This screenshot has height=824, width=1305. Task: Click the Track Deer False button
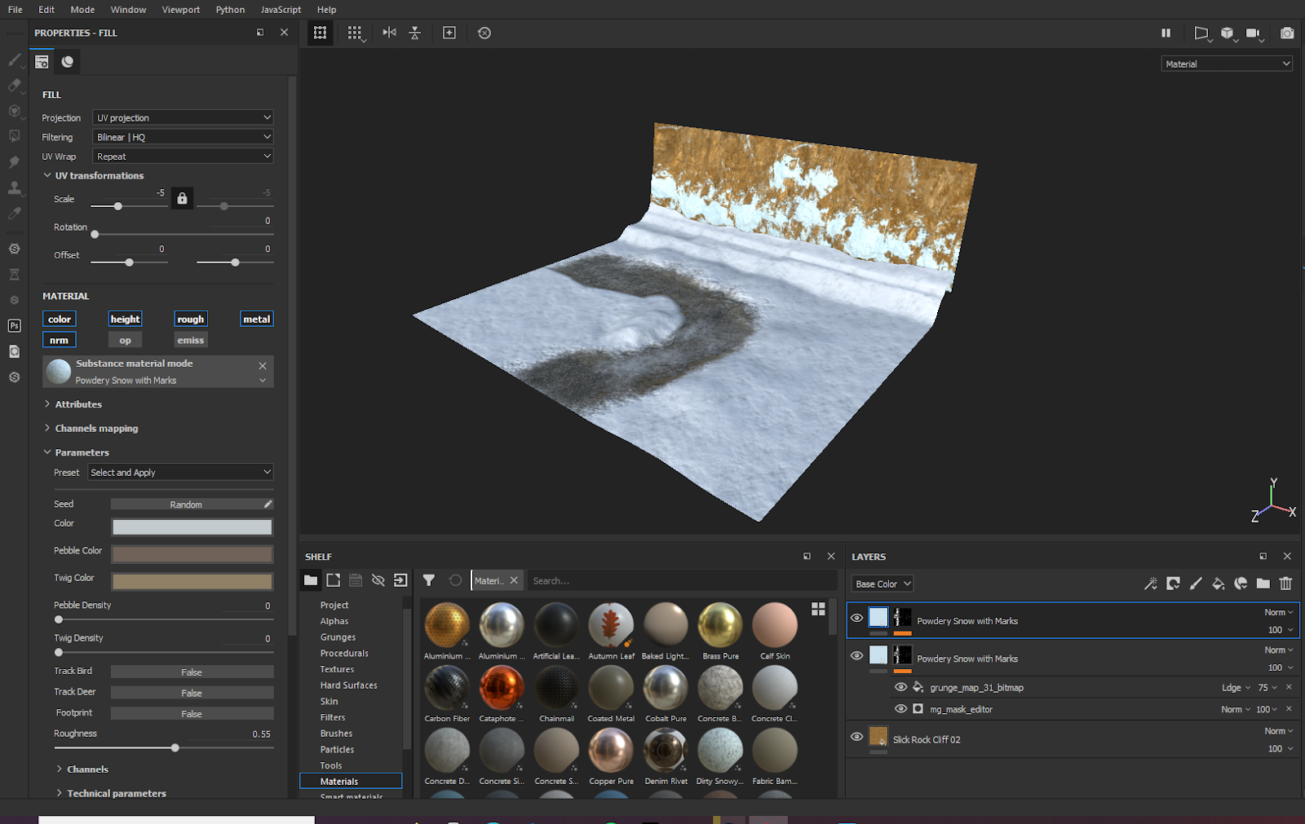192,693
